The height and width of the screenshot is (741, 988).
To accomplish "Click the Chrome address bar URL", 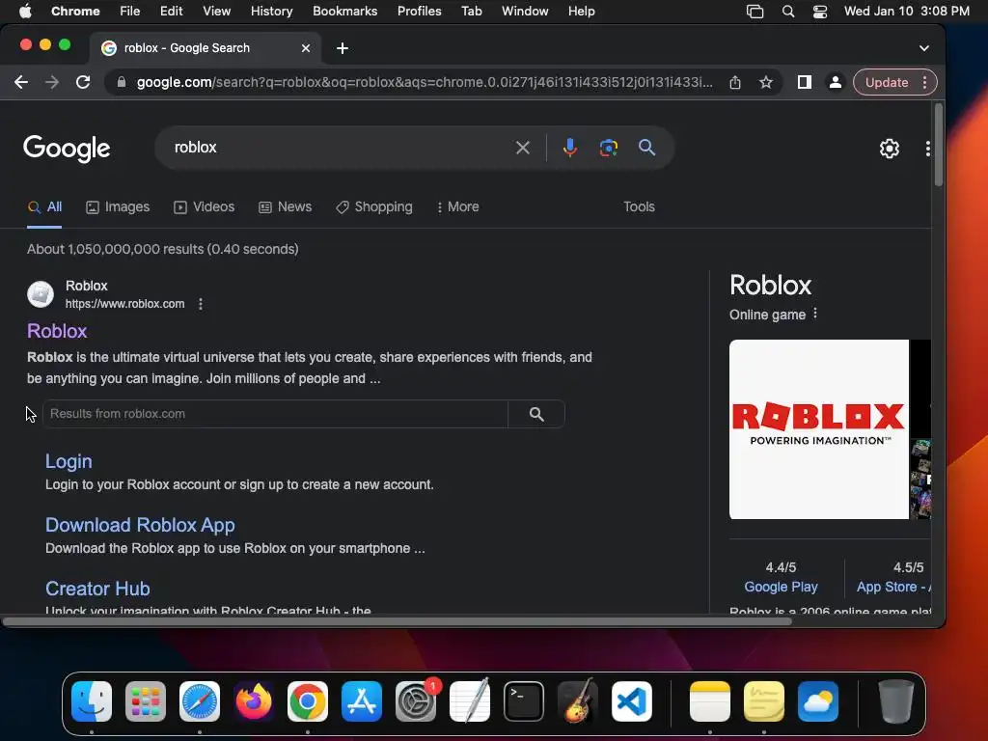I will tap(425, 83).
